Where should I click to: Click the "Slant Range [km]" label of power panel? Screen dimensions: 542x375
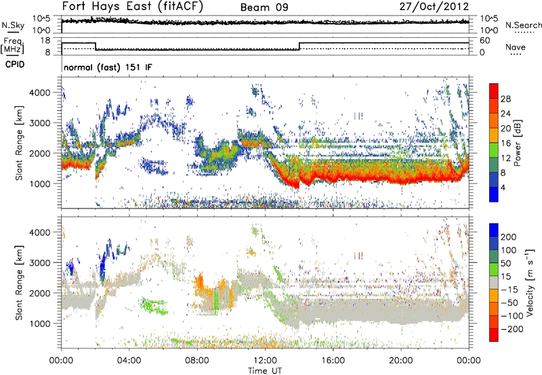(x=19, y=143)
